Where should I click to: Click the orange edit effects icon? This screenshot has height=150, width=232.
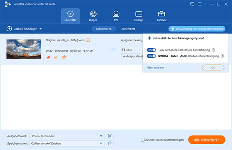64,57
